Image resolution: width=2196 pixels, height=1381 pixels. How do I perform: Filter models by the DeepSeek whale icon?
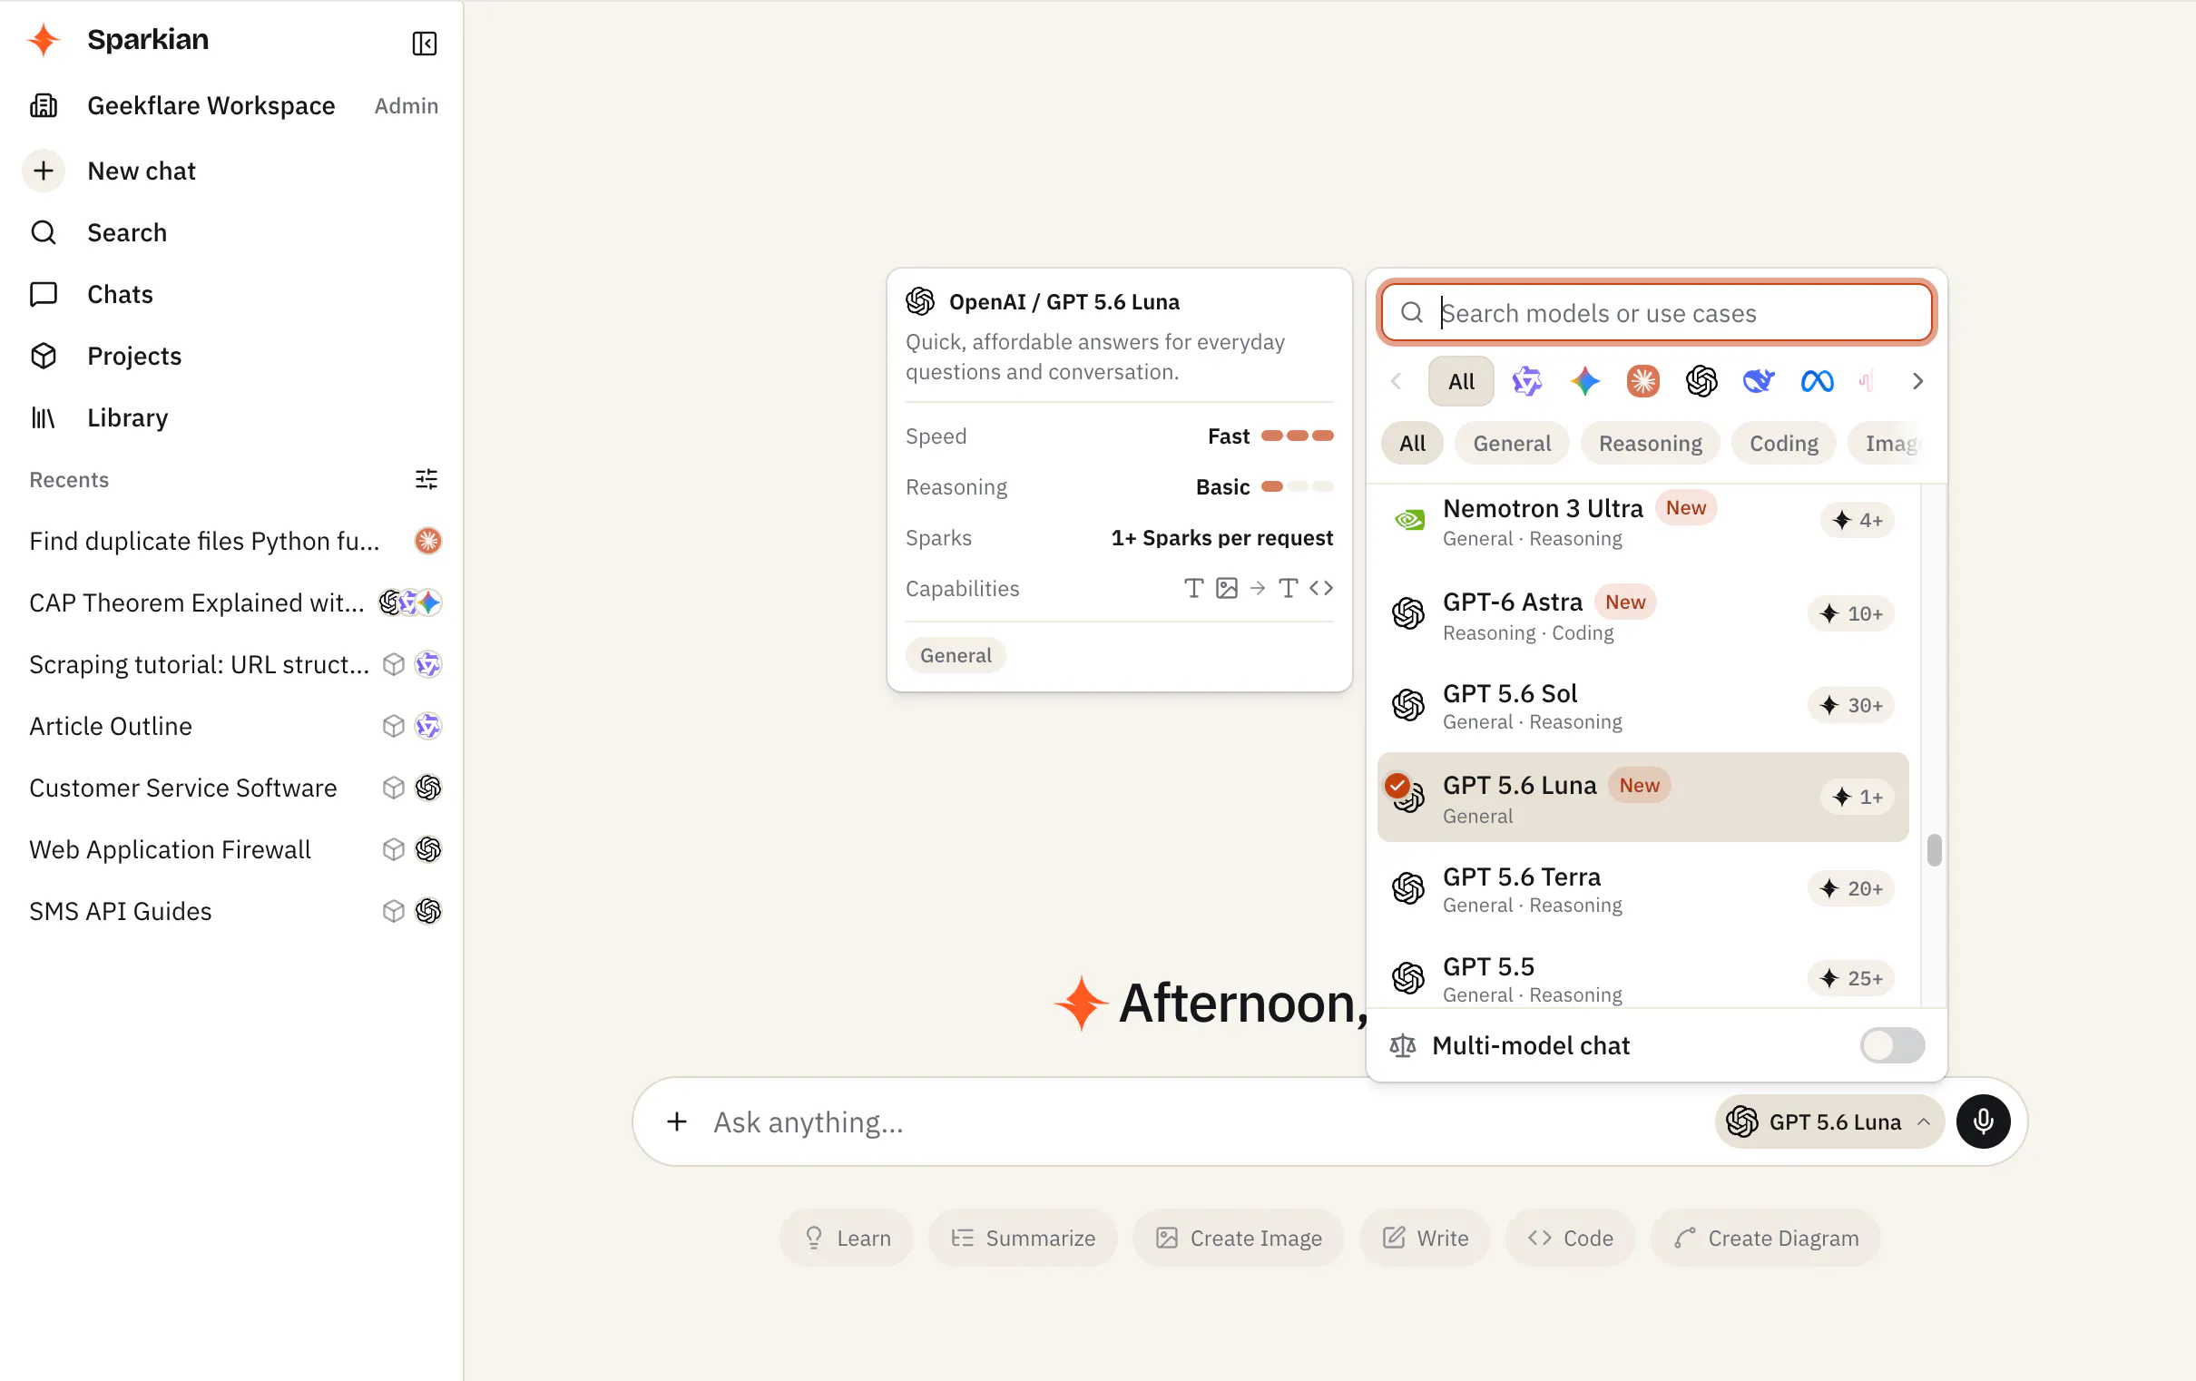(1759, 381)
